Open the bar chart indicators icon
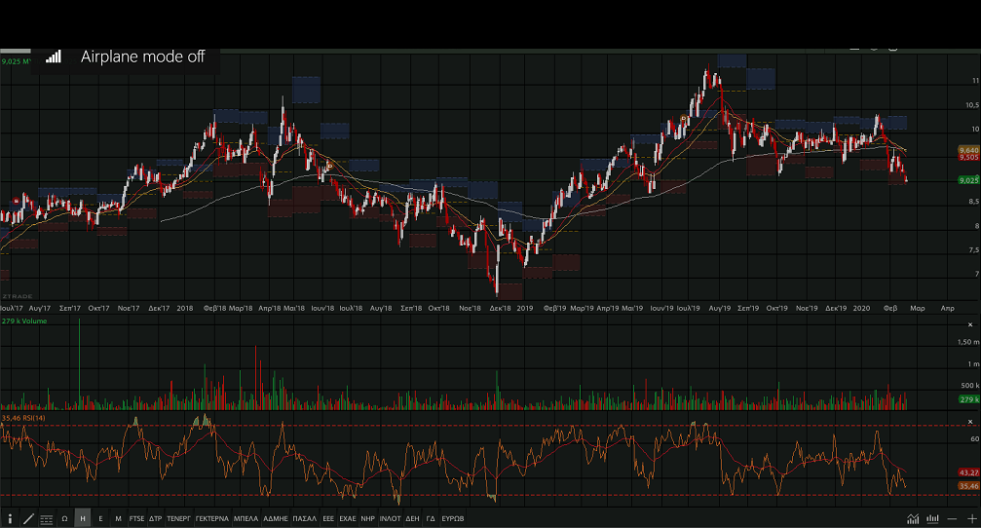Screen dimensions: 981x528 tap(933, 518)
